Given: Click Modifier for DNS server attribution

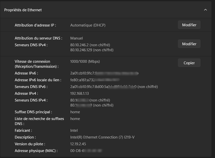Looking at the screenshot, I should [x=189, y=44].
